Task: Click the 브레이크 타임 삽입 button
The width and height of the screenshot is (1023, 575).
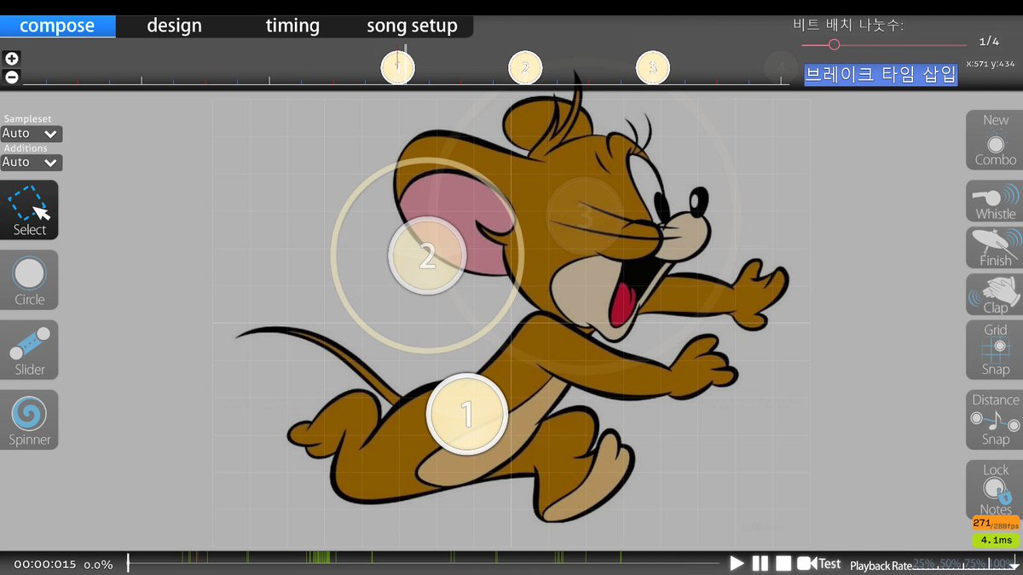Action: coord(881,74)
